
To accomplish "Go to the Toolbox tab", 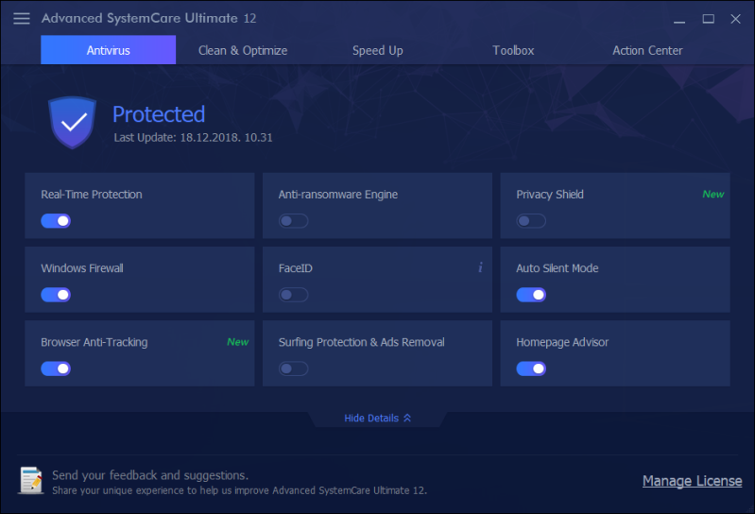I will coord(513,51).
